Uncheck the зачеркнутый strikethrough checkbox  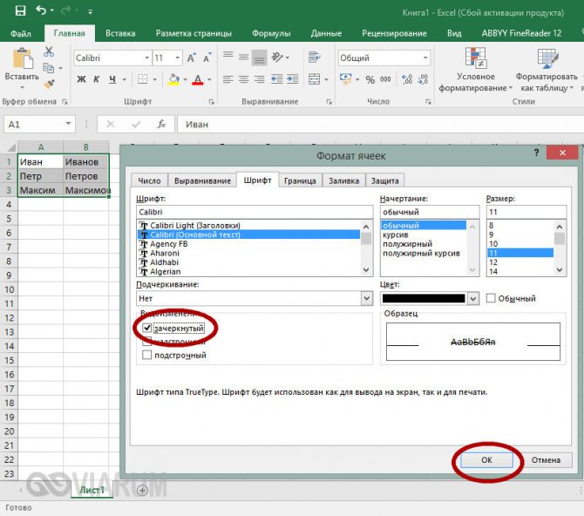point(147,328)
